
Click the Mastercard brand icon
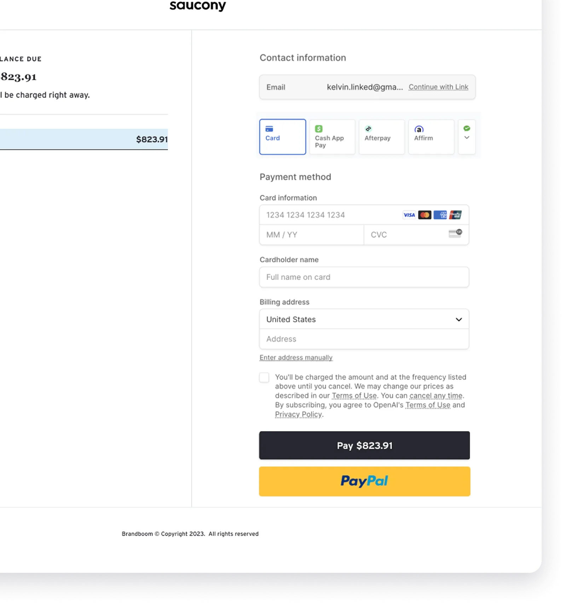425,215
